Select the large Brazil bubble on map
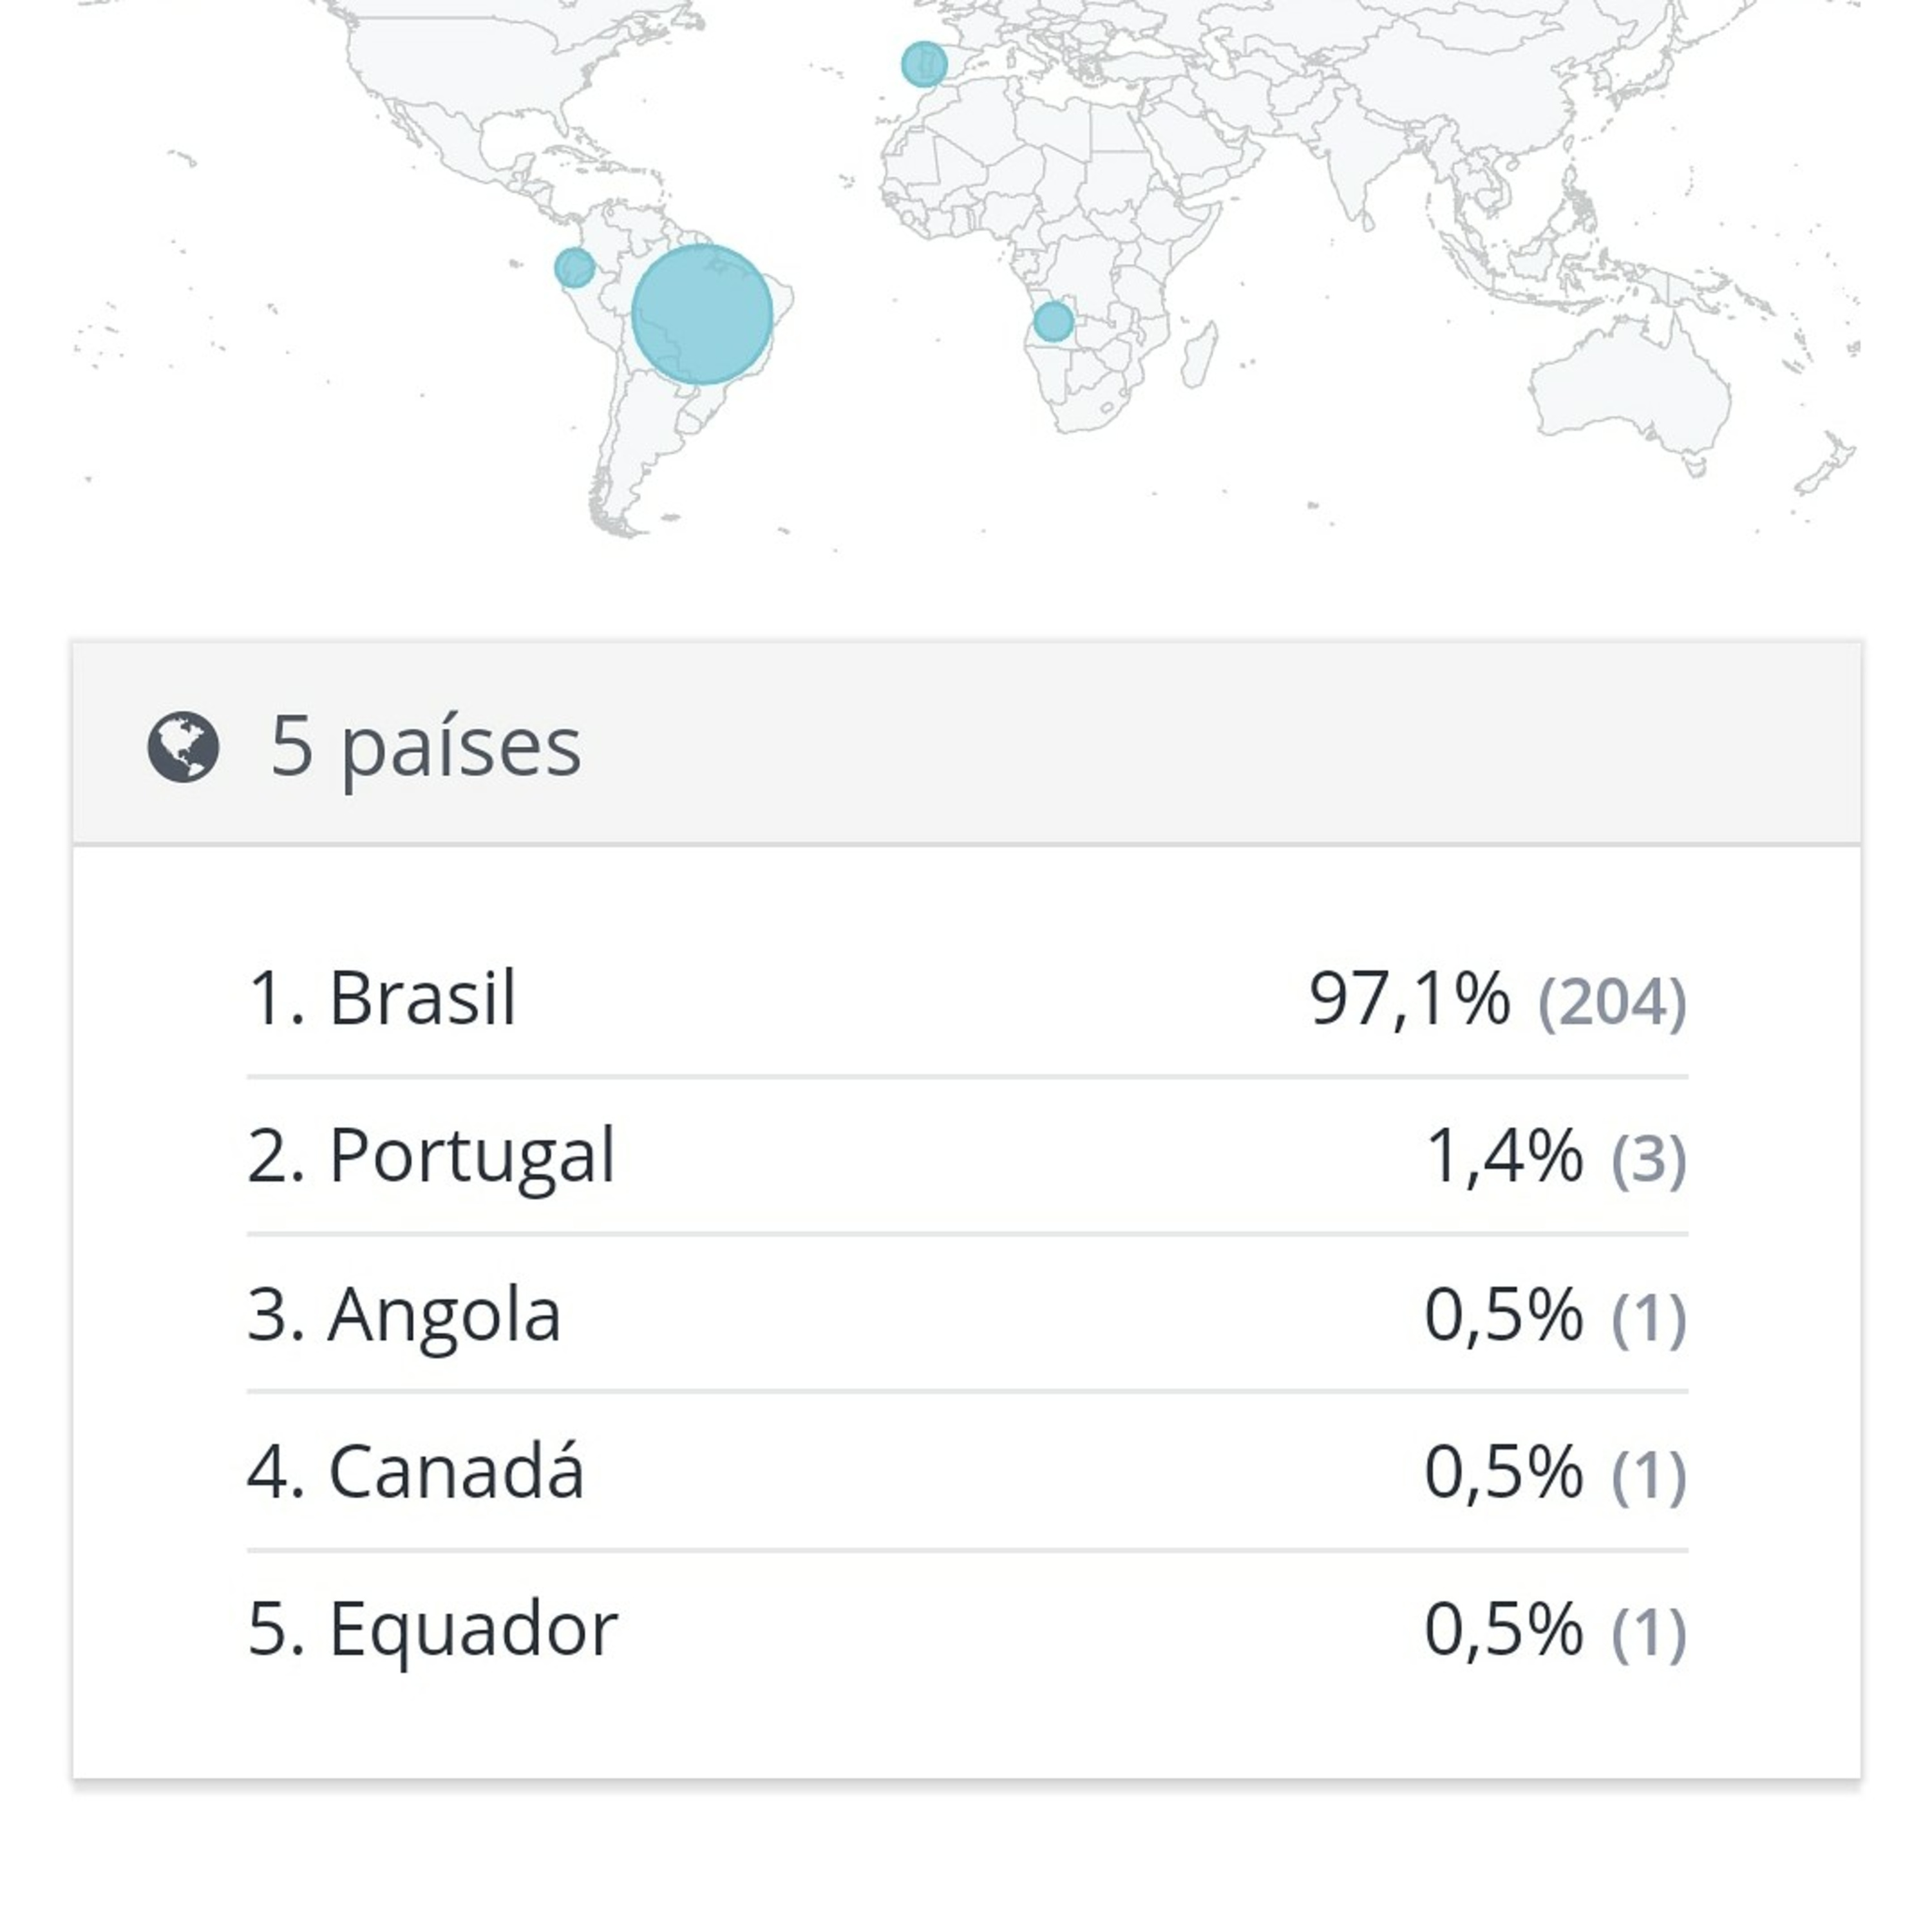 (x=702, y=314)
